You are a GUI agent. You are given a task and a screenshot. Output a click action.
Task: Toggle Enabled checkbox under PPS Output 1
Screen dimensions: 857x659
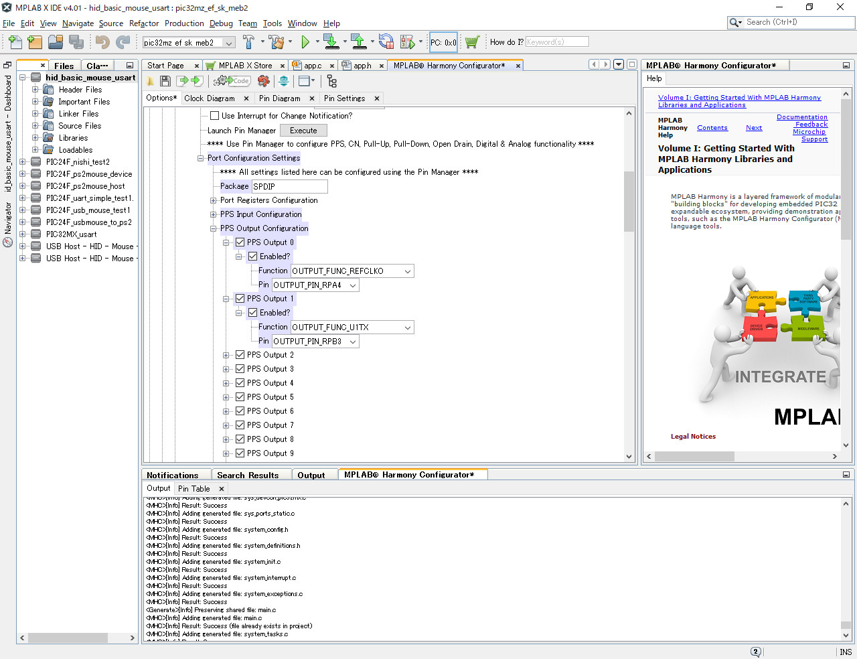coord(252,313)
